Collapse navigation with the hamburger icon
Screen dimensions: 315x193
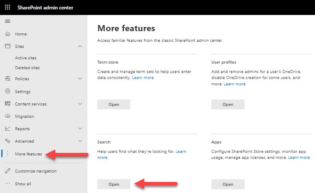pyautogui.click(x=8, y=21)
